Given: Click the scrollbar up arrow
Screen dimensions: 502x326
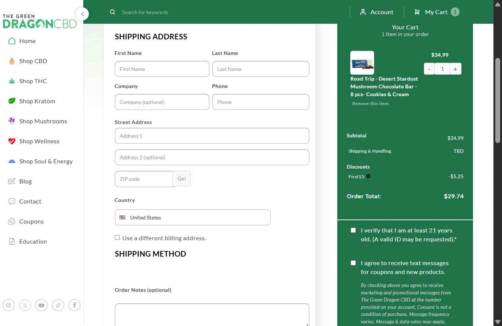Looking at the screenshot, I should tap(498, 4).
